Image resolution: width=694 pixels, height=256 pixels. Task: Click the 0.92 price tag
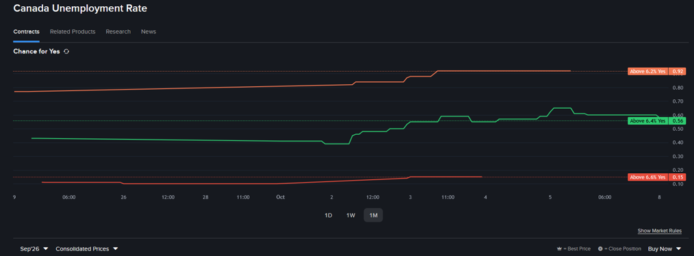[677, 71]
